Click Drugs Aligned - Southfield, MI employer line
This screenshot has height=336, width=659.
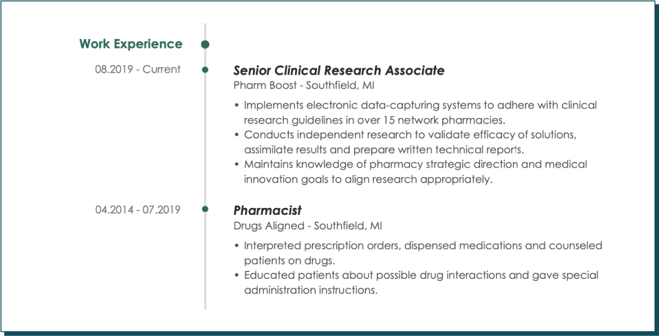point(307,226)
